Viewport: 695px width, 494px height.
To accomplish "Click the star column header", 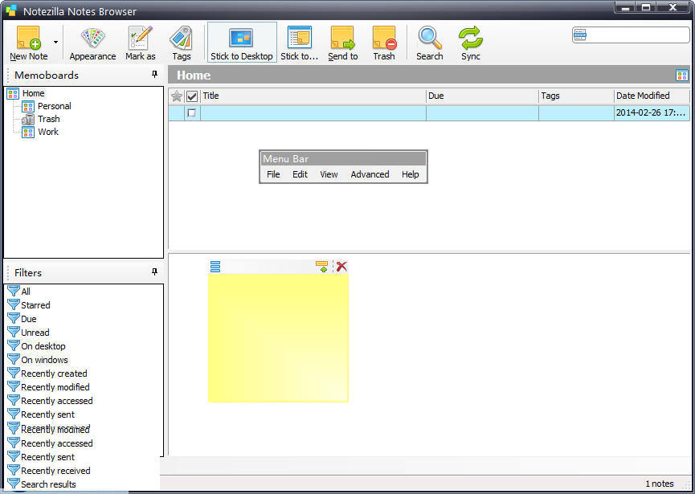I will [177, 96].
